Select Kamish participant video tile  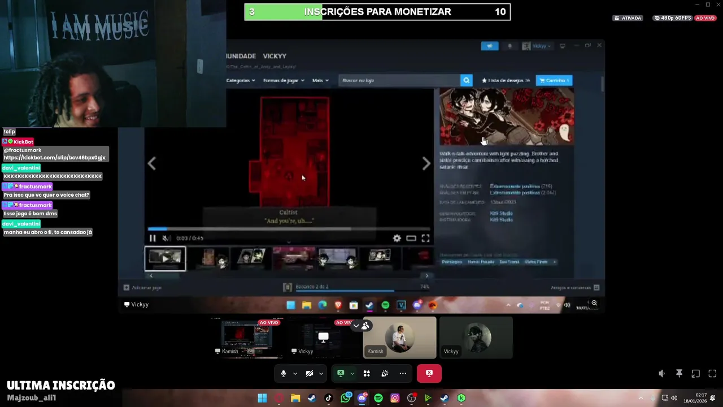coord(399,337)
